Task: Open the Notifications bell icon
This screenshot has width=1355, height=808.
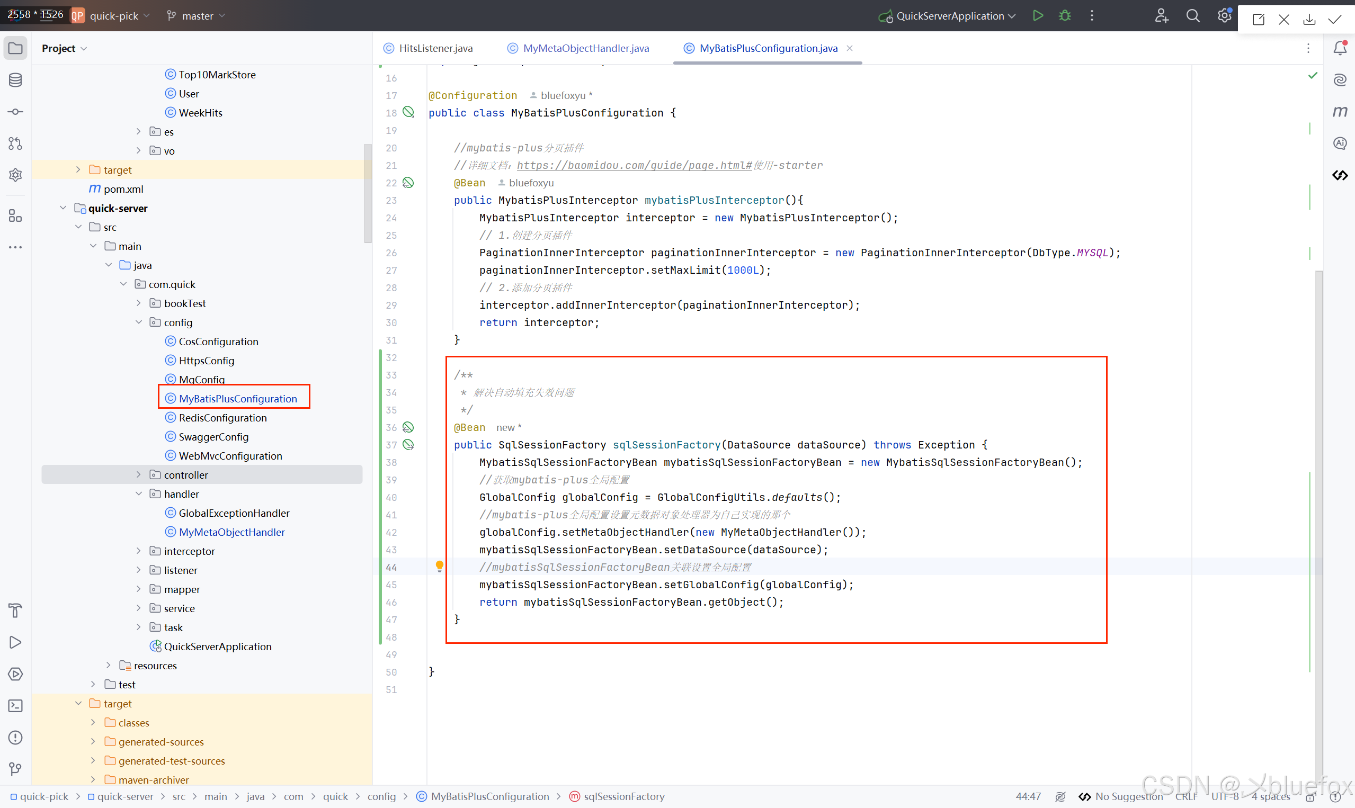Action: (1340, 49)
